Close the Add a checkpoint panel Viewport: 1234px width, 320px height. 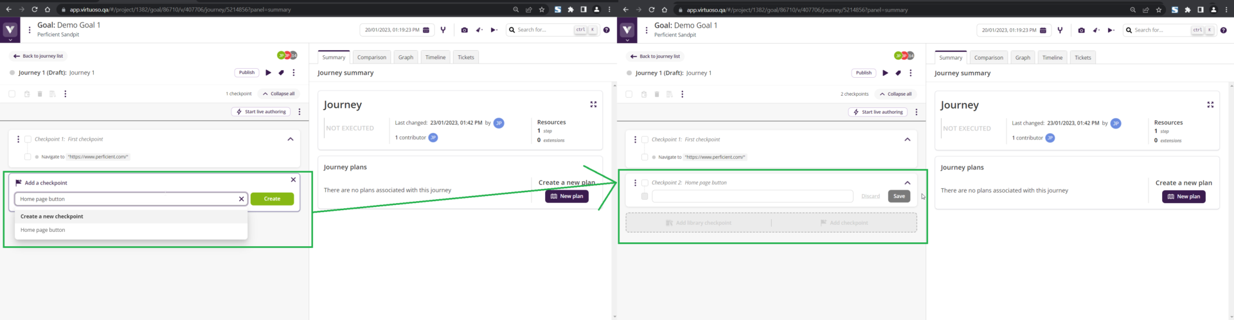[293, 180]
